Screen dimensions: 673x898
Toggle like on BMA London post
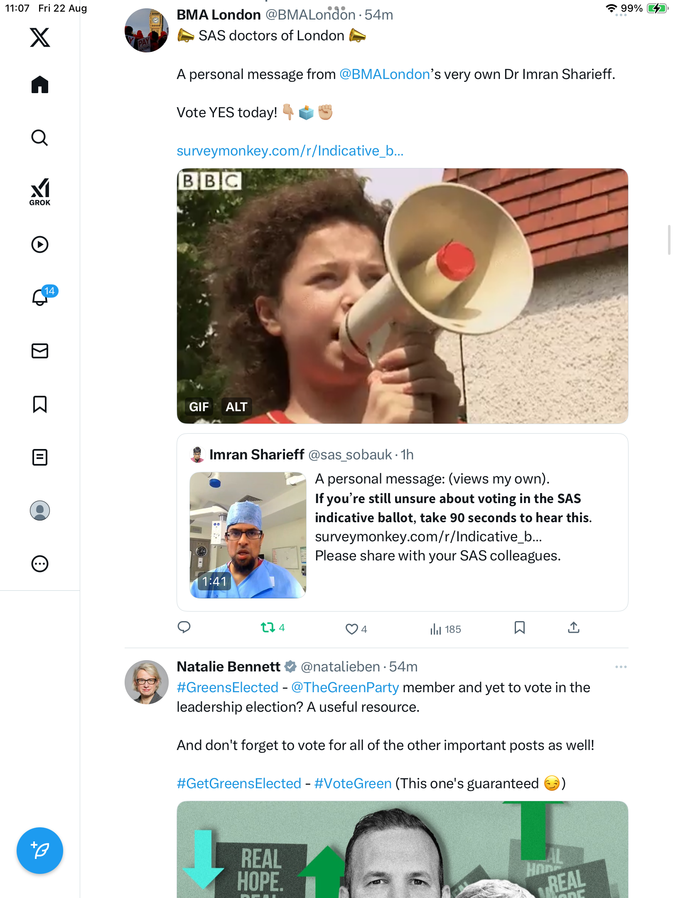click(352, 629)
